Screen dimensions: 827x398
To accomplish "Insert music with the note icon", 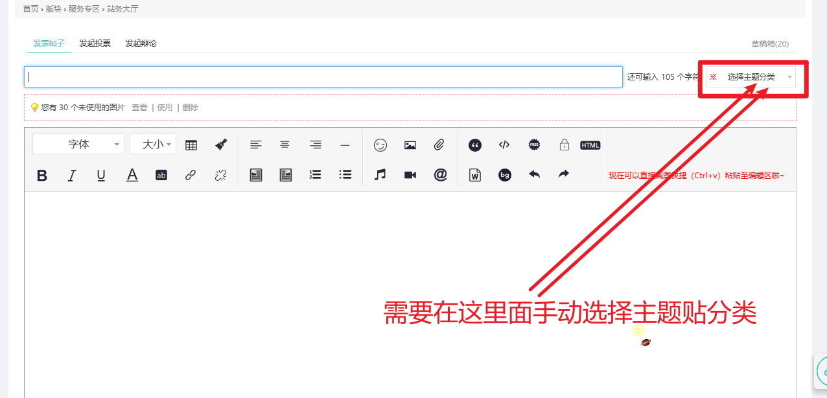I will (x=380, y=175).
